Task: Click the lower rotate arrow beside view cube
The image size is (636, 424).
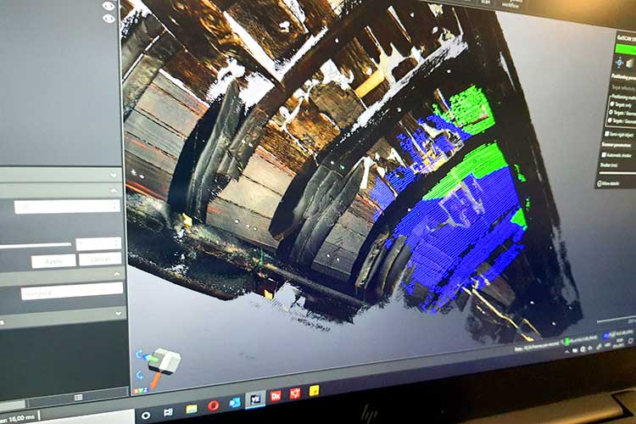Action: tap(140, 376)
